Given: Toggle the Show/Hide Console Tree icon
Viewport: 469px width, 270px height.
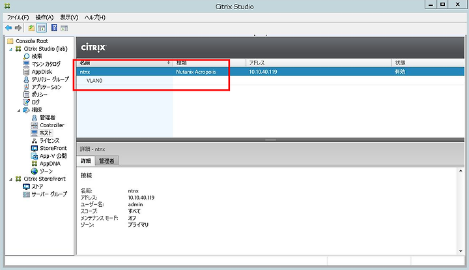Looking at the screenshot, I should tap(42, 28).
